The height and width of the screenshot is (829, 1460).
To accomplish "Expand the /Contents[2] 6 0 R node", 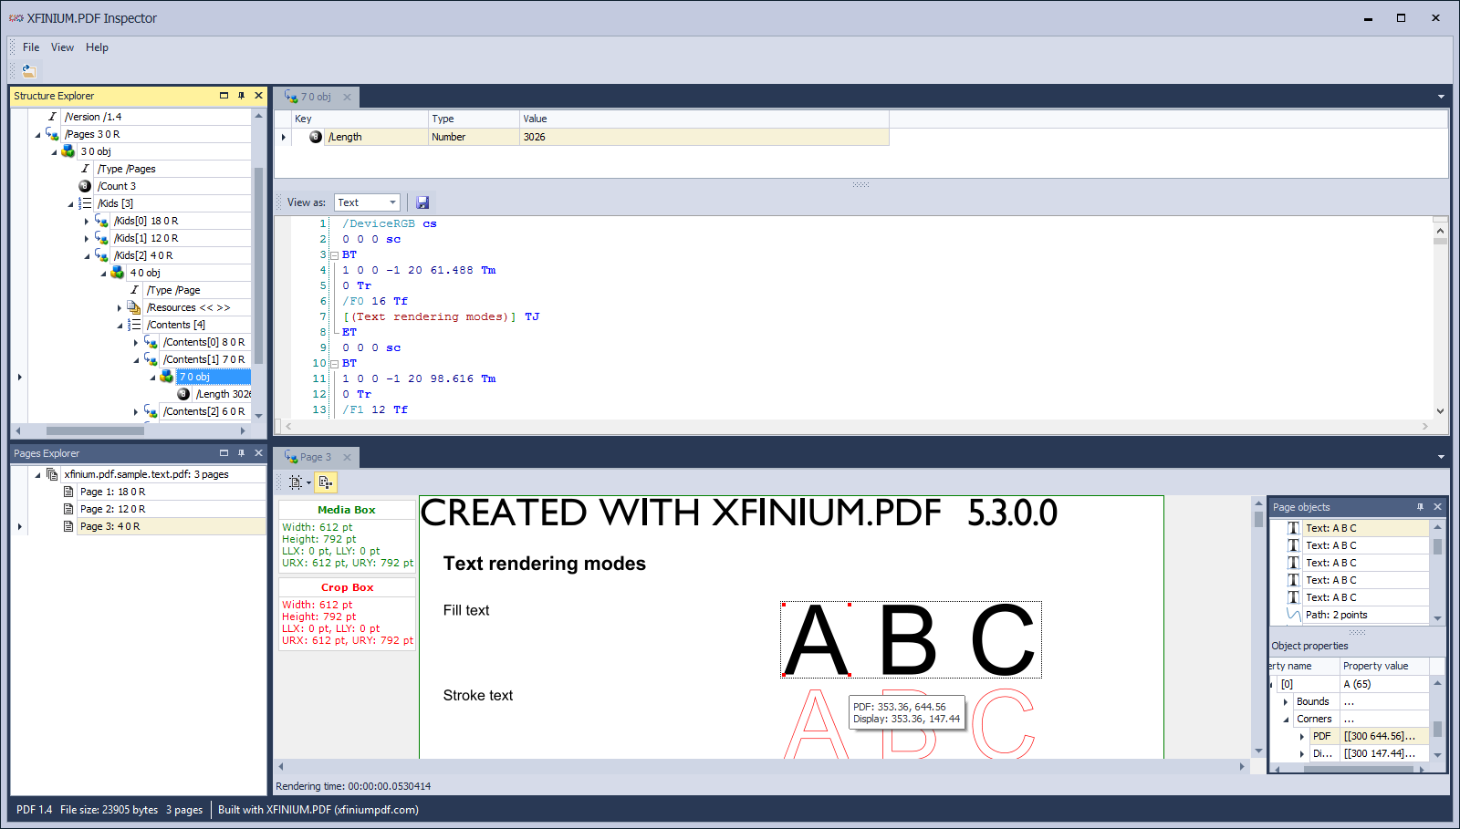I will point(136,412).
